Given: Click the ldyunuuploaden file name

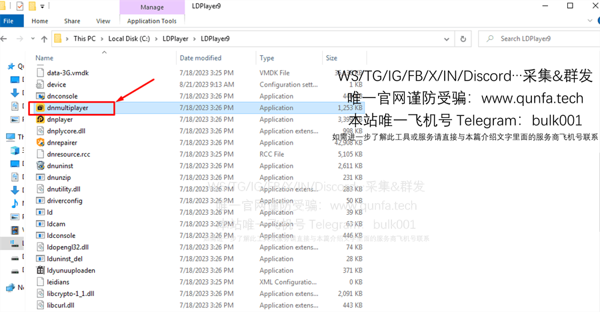Looking at the screenshot, I should pyautogui.click(x=71, y=270).
